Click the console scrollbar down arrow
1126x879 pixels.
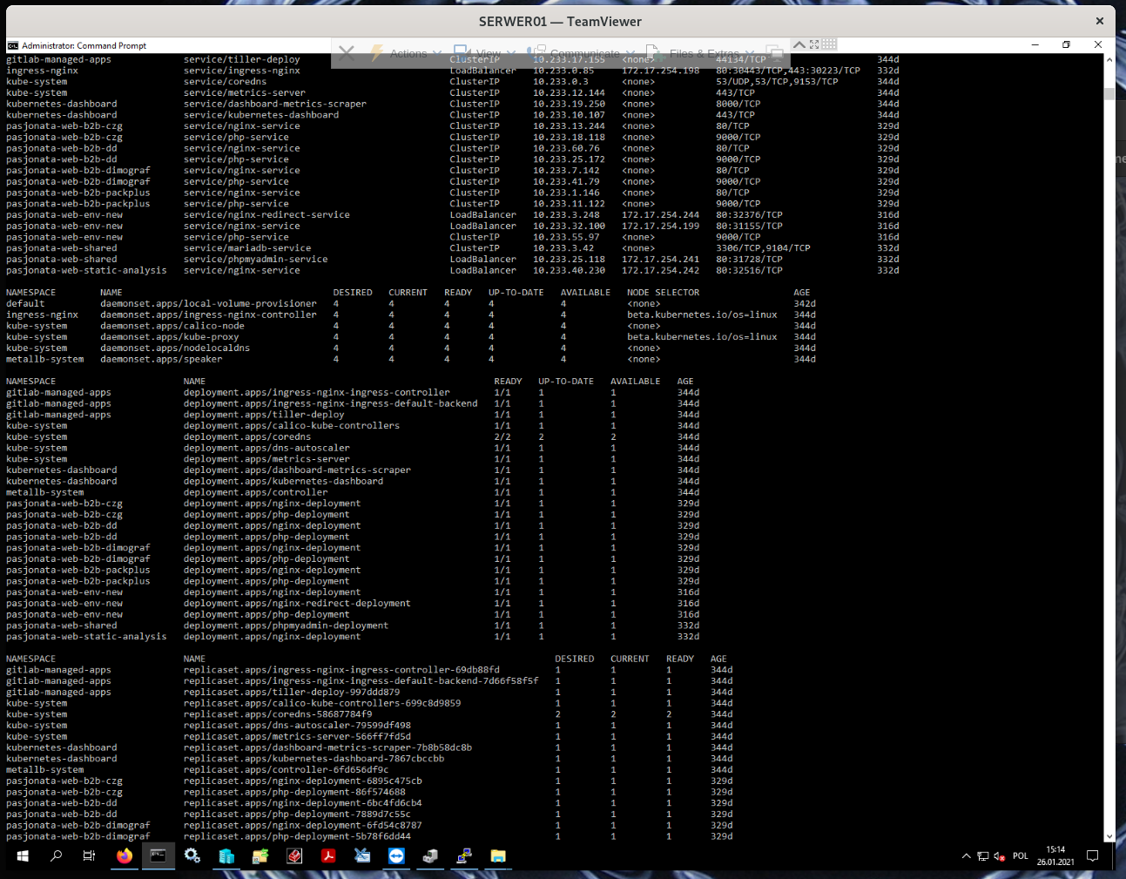click(x=1109, y=836)
